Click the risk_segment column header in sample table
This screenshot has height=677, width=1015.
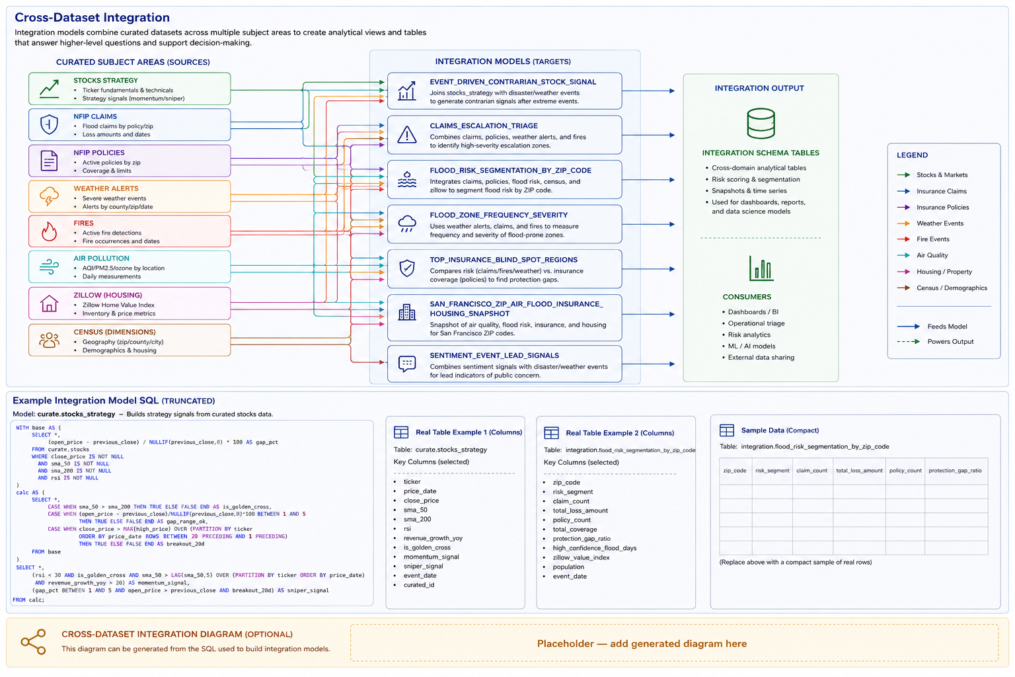772,471
